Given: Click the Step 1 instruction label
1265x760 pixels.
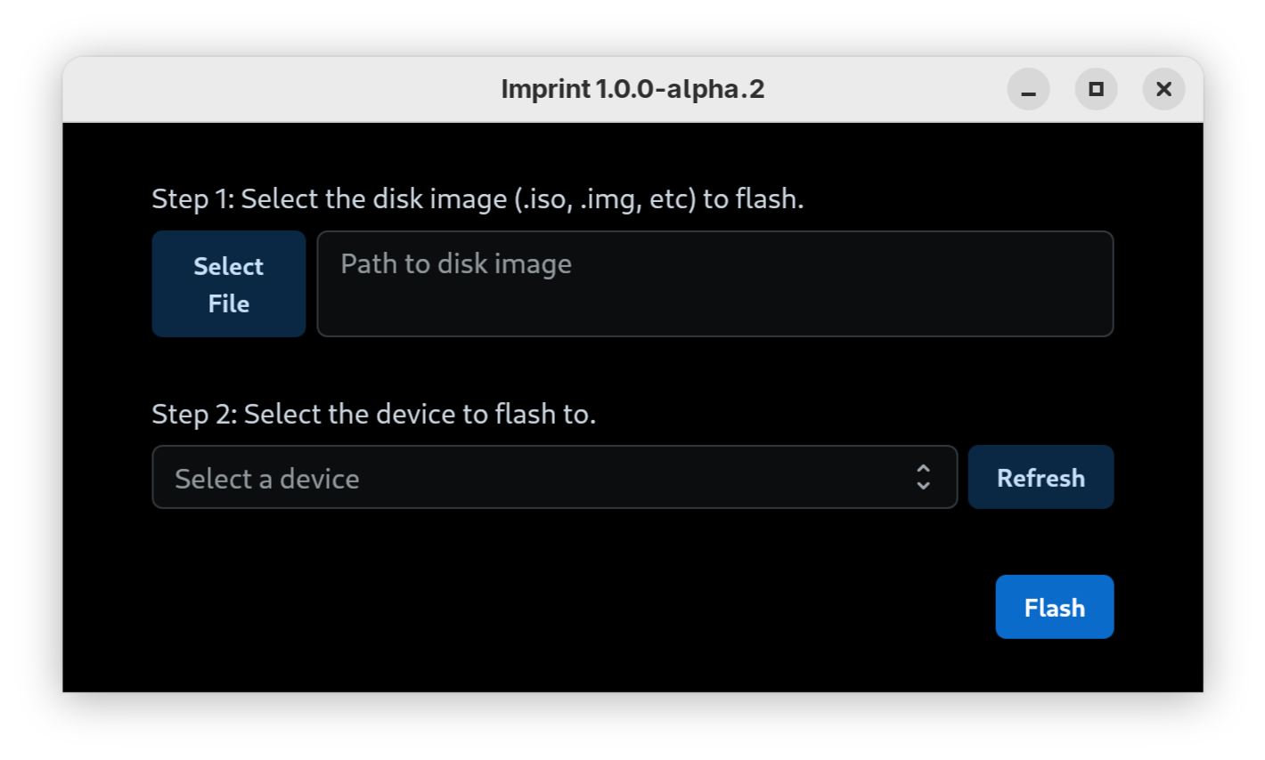Looking at the screenshot, I should tap(477, 198).
